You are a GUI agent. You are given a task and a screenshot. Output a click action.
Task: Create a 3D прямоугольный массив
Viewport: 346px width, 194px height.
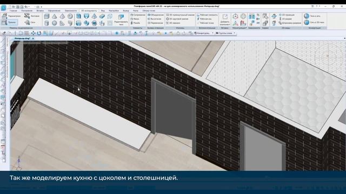[x=180, y=15]
